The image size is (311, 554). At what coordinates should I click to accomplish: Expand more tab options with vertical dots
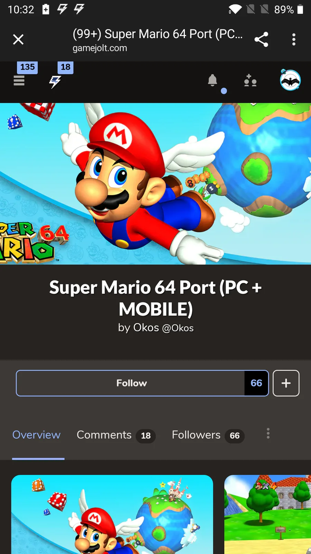pyautogui.click(x=268, y=434)
